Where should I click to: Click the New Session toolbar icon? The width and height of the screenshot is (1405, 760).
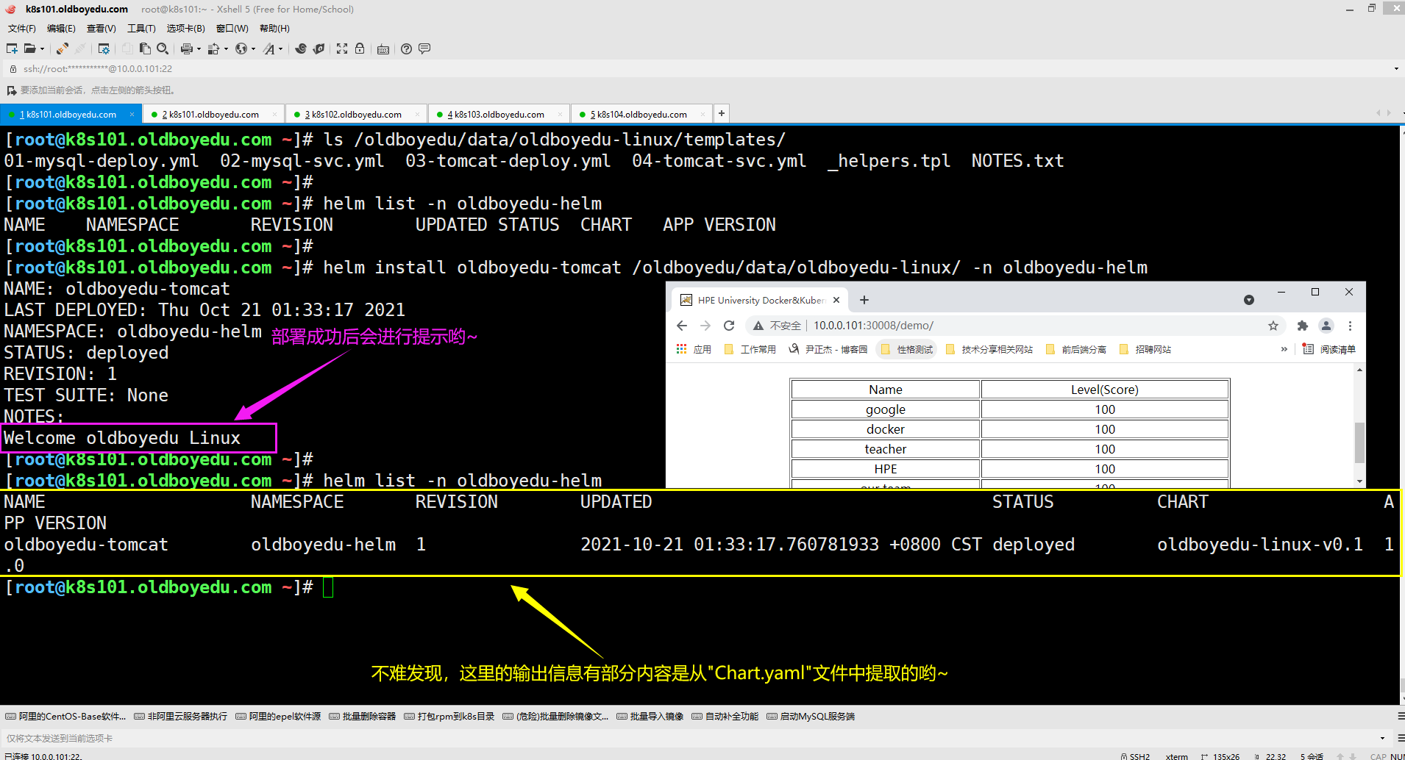(x=12, y=49)
